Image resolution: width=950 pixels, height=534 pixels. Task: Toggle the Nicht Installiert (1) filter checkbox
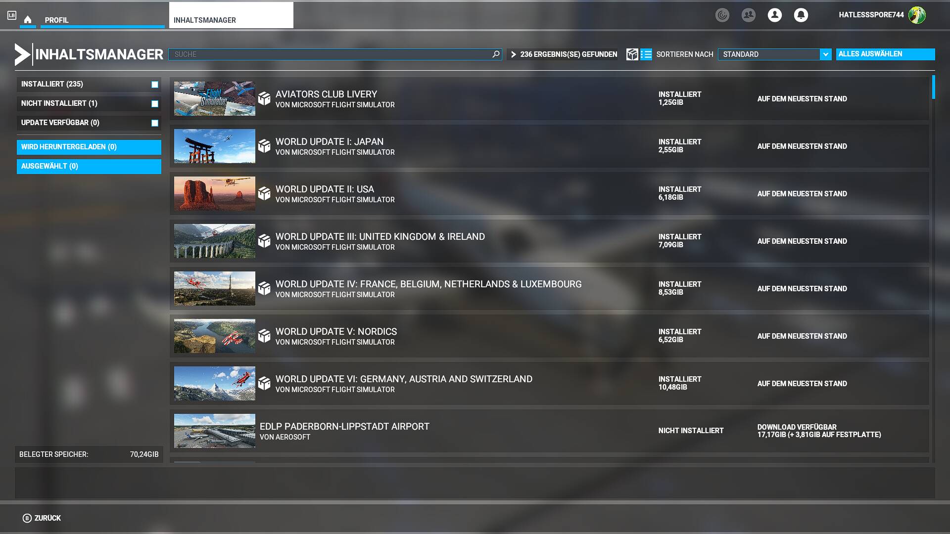pos(155,104)
